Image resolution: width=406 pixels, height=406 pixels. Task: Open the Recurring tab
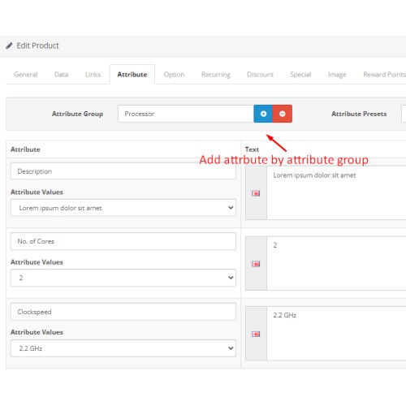click(216, 75)
